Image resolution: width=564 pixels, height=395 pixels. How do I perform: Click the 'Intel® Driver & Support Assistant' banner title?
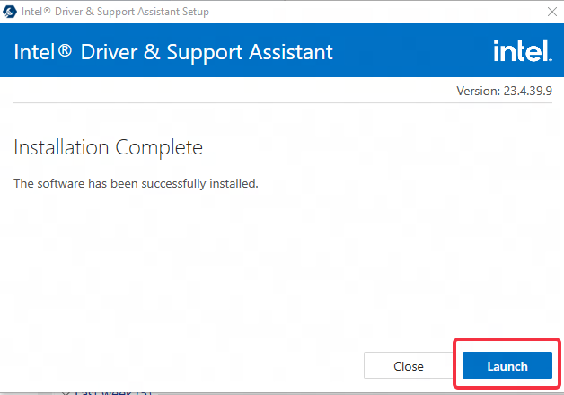173,52
